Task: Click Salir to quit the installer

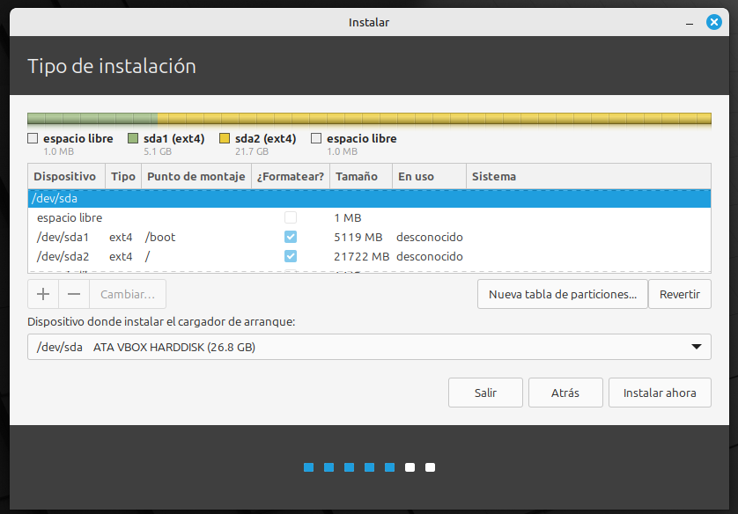Action: (485, 393)
